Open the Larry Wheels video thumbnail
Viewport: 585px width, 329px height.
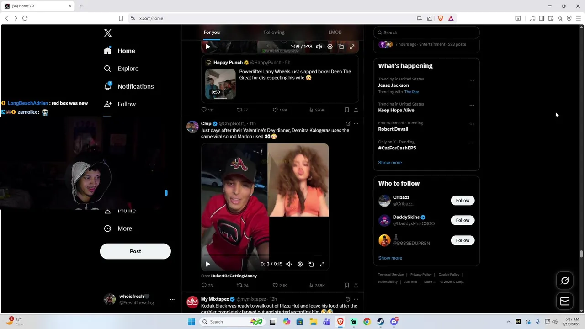220,84
